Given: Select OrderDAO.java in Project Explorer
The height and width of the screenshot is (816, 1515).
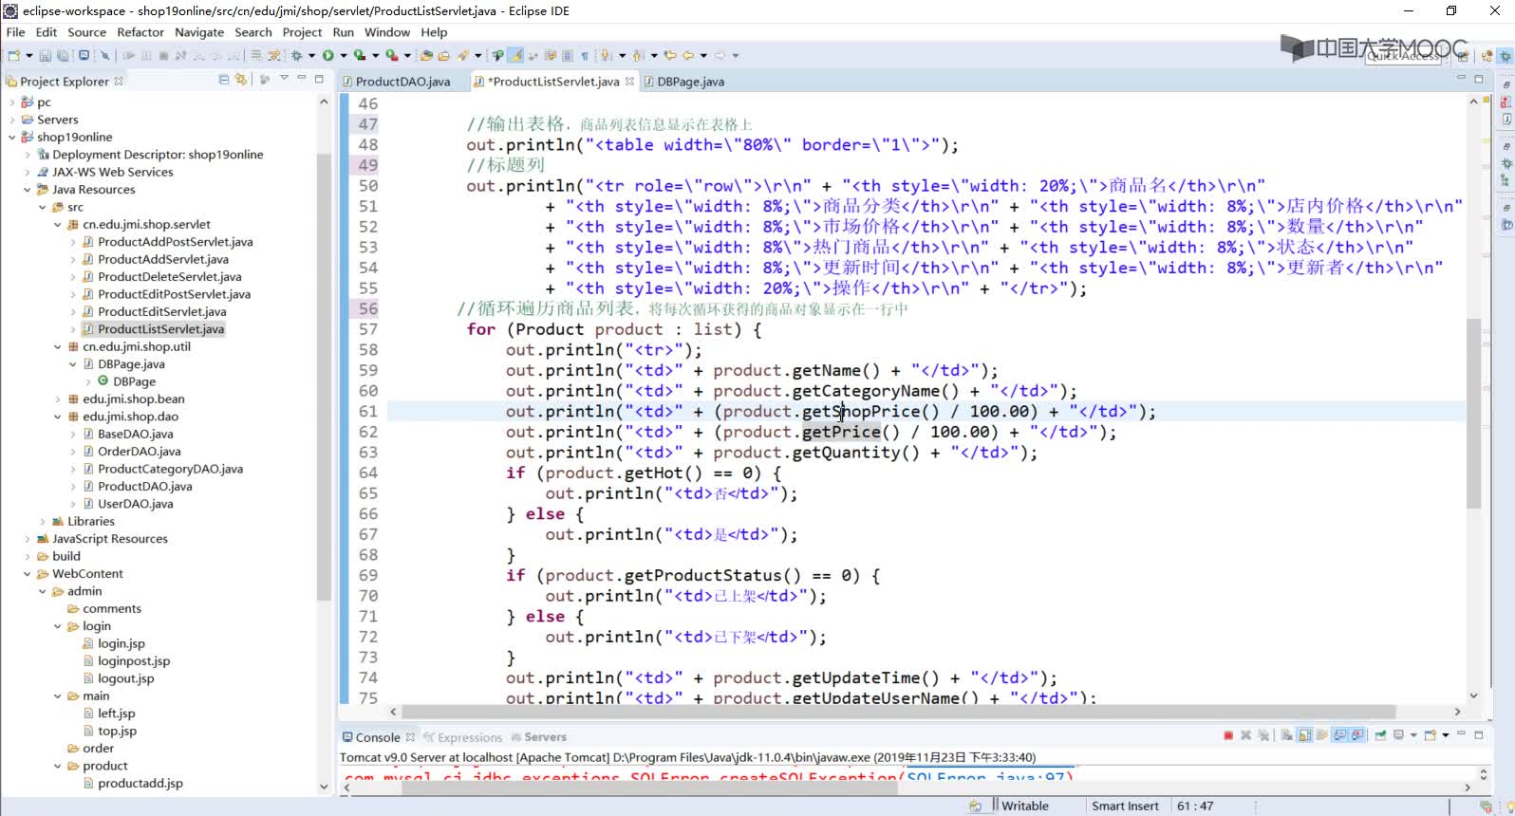Looking at the screenshot, I should (x=140, y=452).
